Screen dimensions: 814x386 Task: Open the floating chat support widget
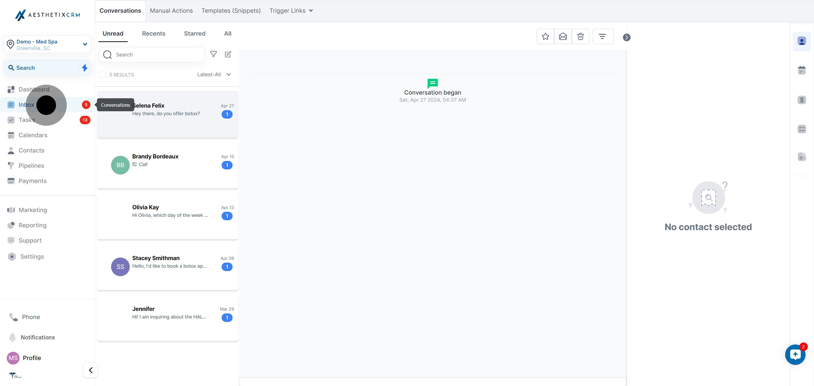795,354
